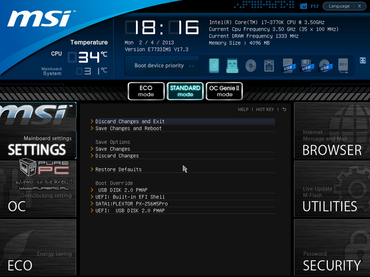Click the Intel Core i7-3770K CPU line
This screenshot has width=370, height=277.
click(x=267, y=23)
